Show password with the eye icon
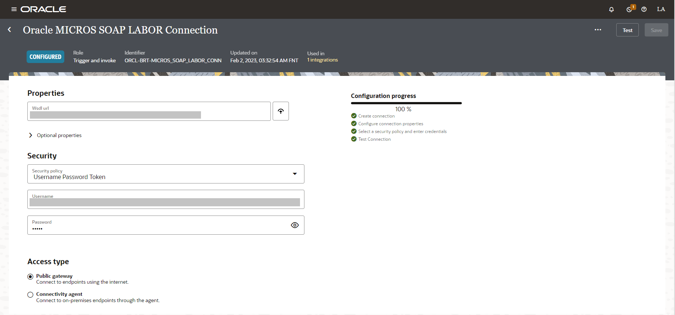 pos(295,225)
